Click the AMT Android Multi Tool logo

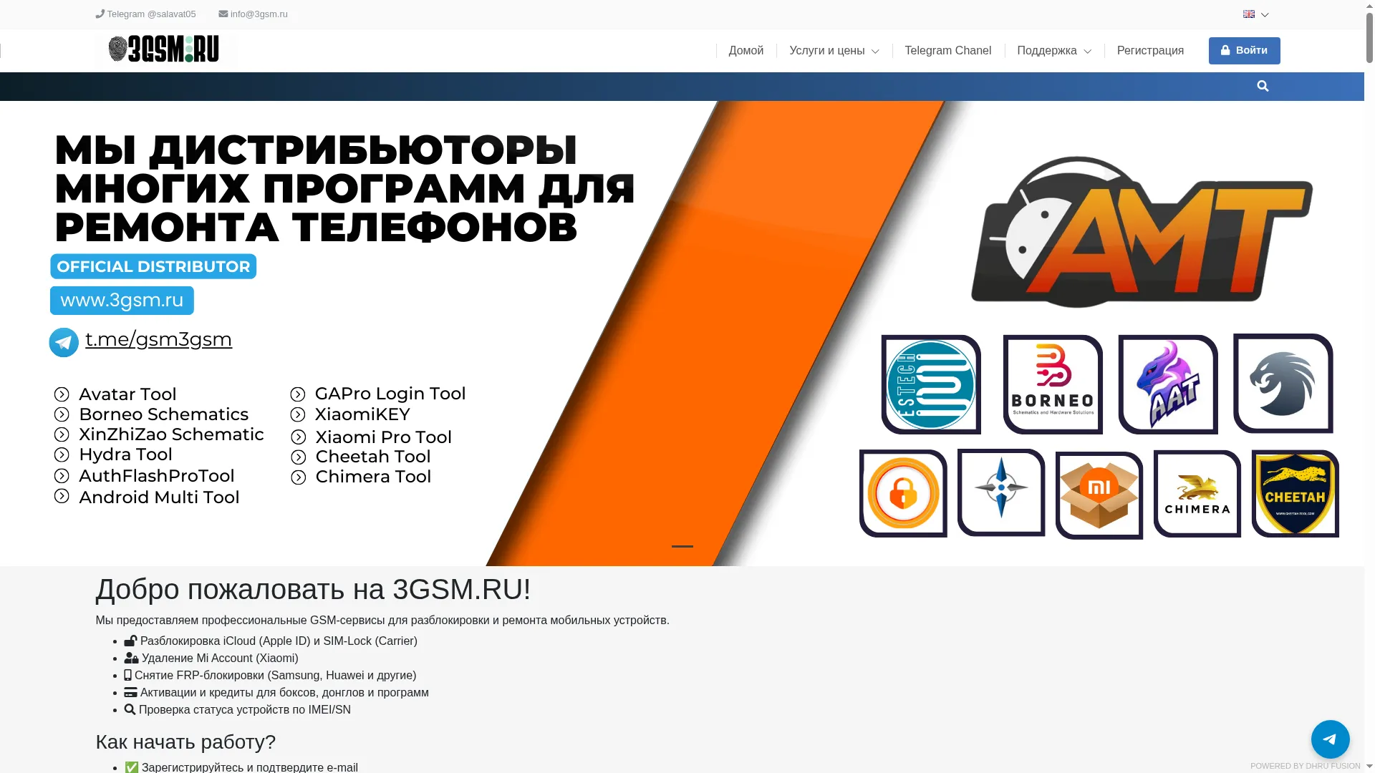pos(1142,232)
